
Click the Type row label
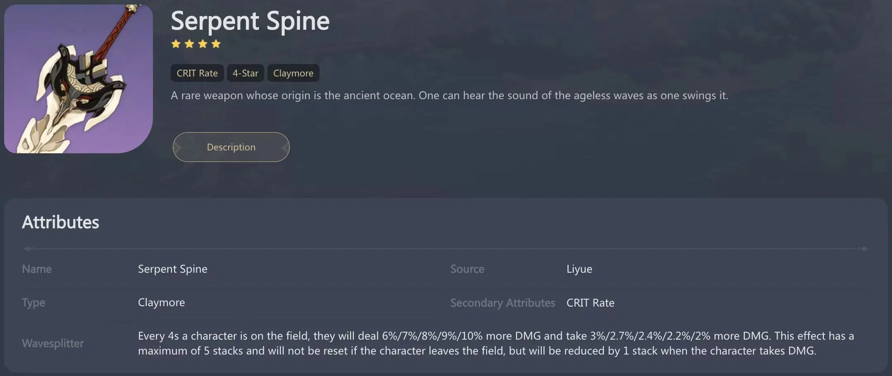33,302
